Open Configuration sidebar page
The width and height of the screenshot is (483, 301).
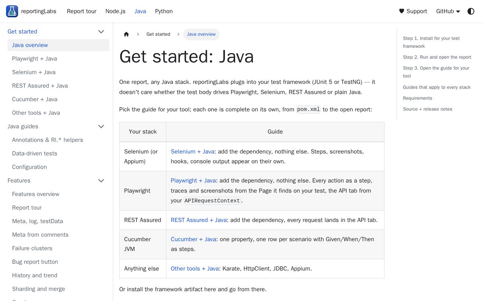[x=58, y=167]
